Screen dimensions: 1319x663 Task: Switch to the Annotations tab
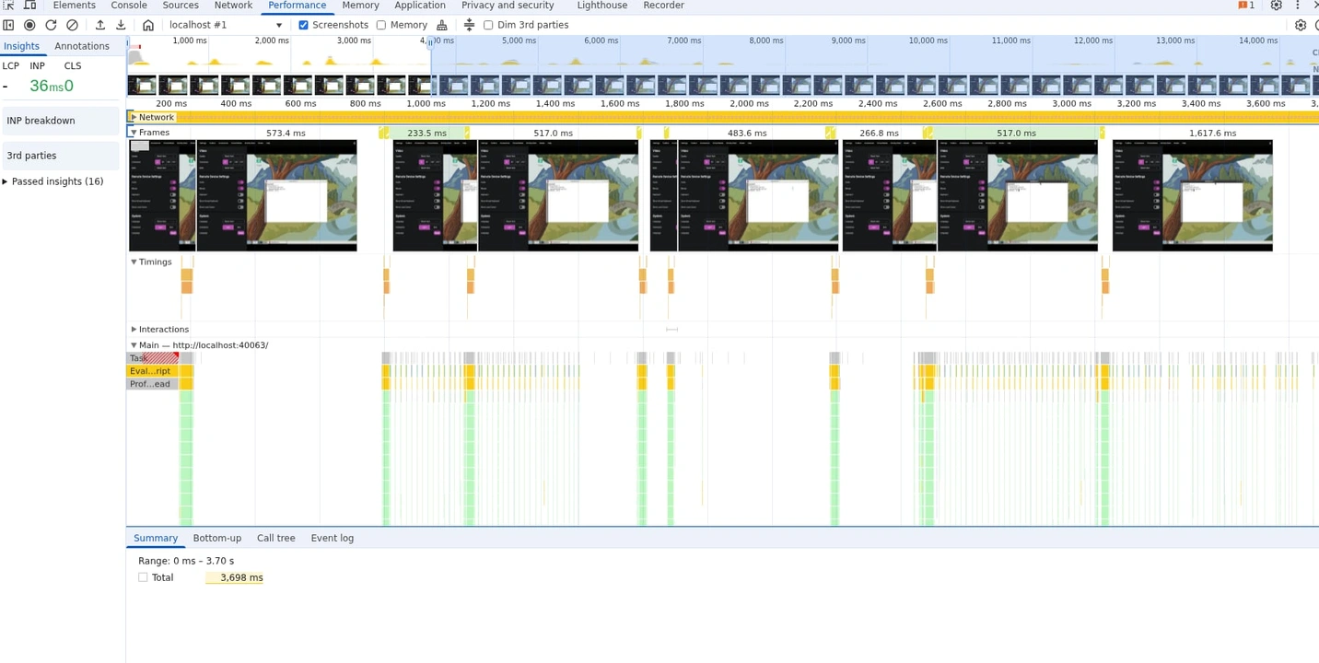(82, 45)
